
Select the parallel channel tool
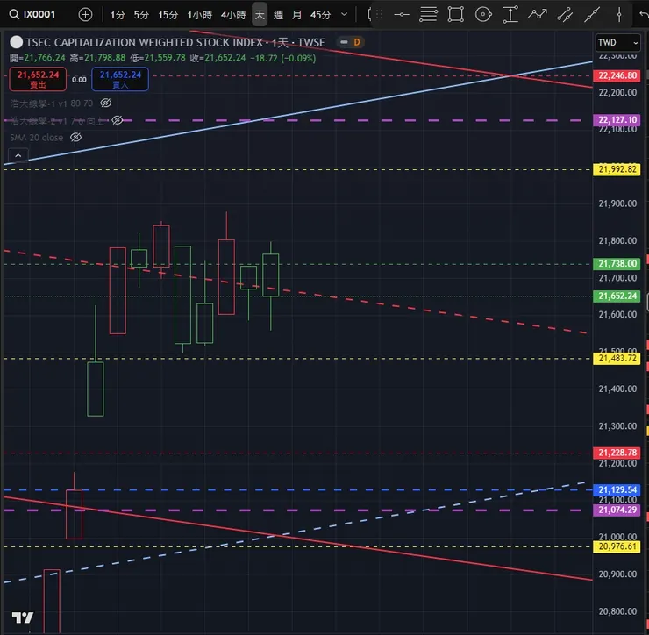[565, 15]
